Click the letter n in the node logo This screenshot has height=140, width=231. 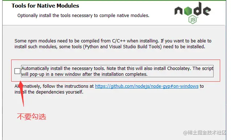point(179,11)
